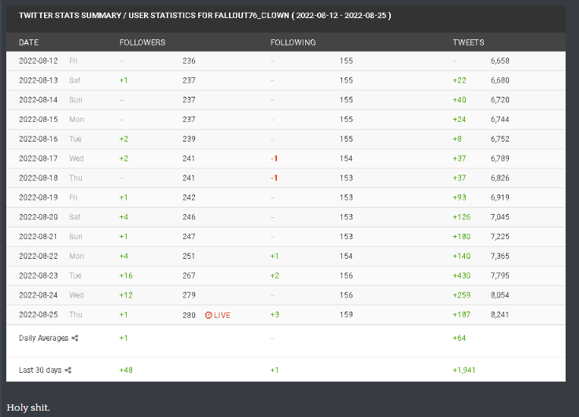Click the +64 daily average tweets value
Viewport: 579px width, 417px height.
tap(459, 338)
